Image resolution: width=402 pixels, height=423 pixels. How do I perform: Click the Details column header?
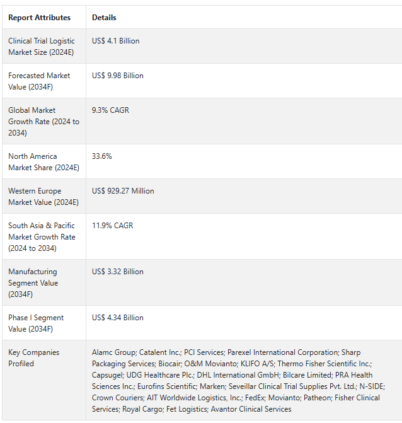click(x=104, y=18)
